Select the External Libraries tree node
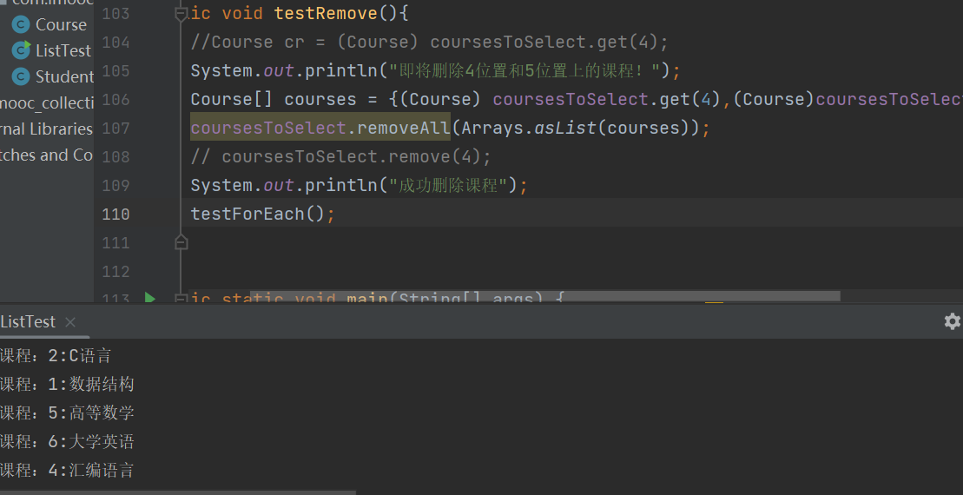Image resolution: width=963 pixels, height=495 pixels. point(46,129)
